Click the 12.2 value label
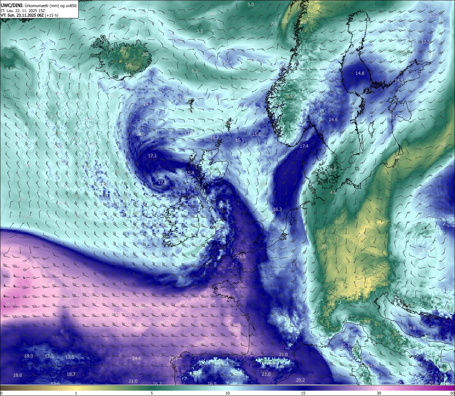 click(434, 15)
